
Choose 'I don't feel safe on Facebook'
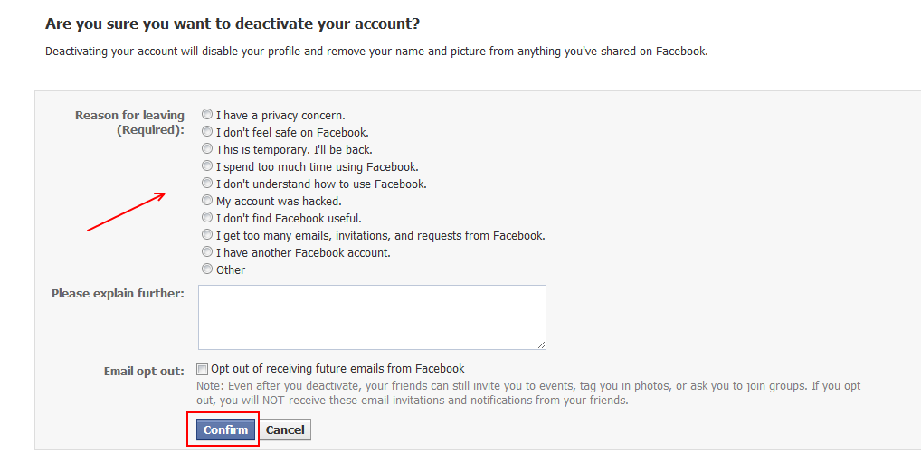tap(208, 132)
